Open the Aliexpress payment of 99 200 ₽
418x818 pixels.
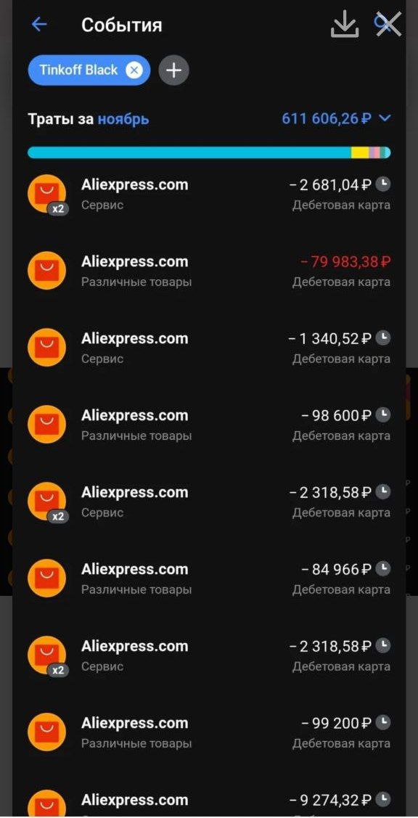(x=209, y=732)
